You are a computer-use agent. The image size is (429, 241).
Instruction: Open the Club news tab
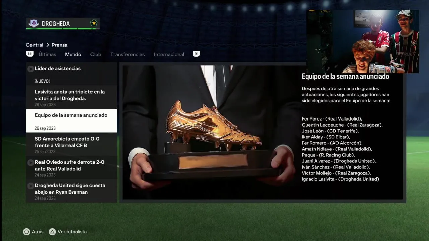tap(96, 54)
